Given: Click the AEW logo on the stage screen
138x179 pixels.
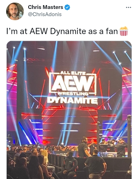Looking at the screenshot, I should click(x=73, y=83).
